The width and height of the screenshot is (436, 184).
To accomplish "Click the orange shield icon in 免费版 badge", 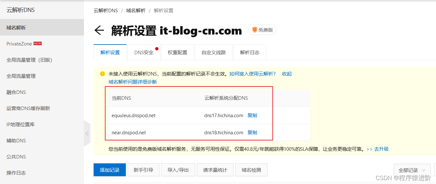I will pos(255,30).
